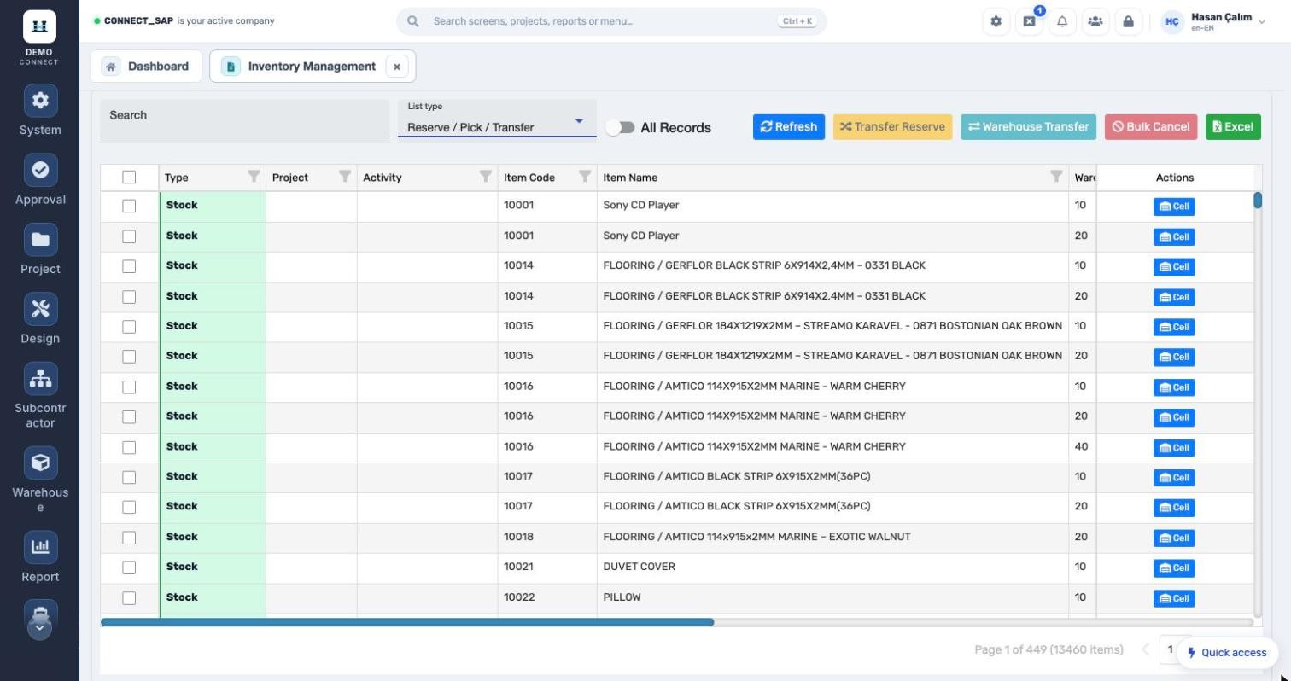Click the lock icon in top bar

1128,21
